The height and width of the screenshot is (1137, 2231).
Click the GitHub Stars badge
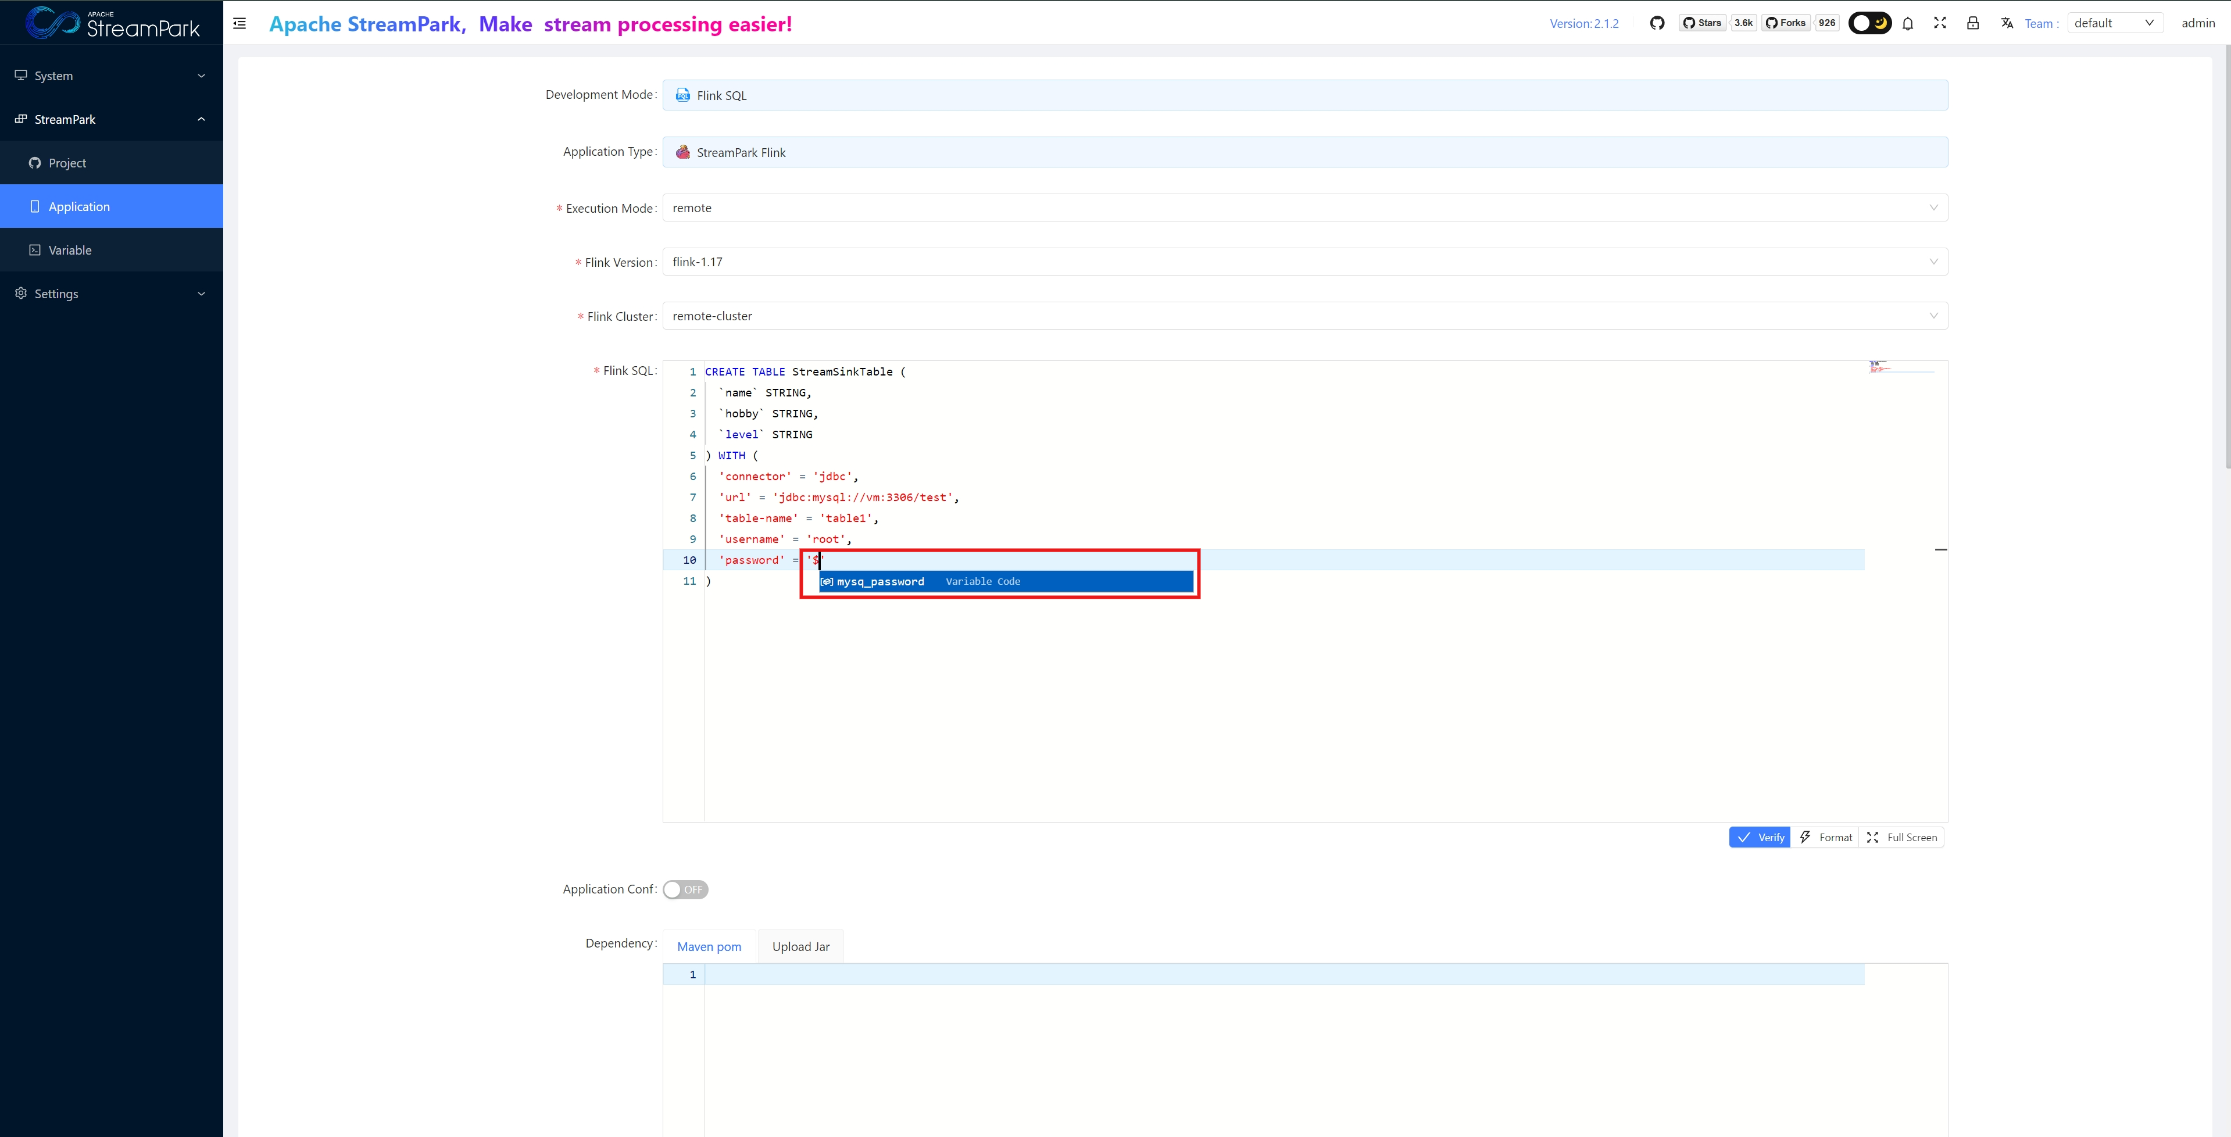(x=1704, y=23)
